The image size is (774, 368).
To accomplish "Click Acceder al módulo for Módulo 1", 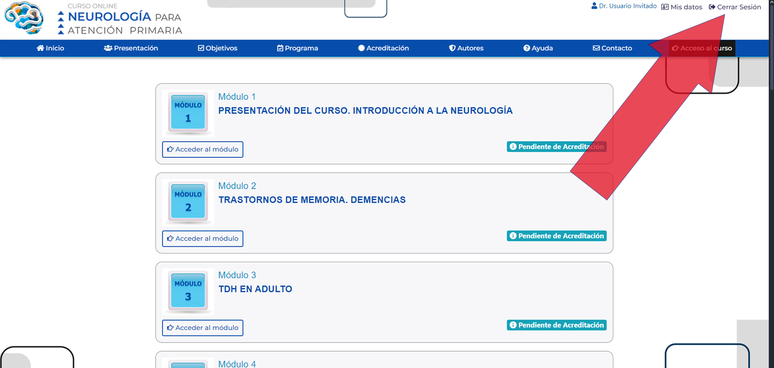I will click(202, 149).
